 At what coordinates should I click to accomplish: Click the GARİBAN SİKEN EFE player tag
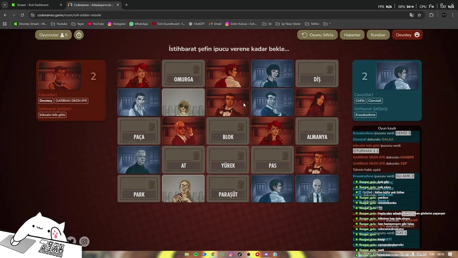[x=71, y=101]
